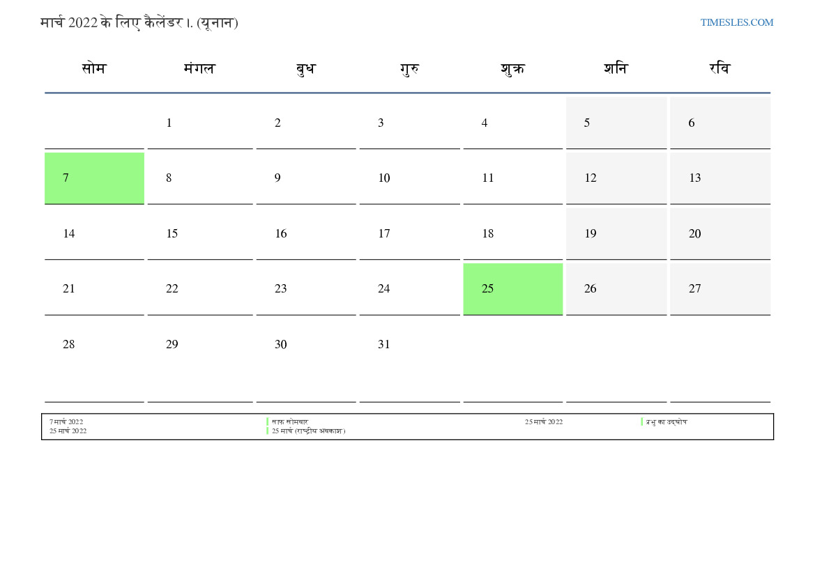Pick Saturday date 12 cell
The height and width of the screenshot is (576, 815).
pyautogui.click(x=616, y=178)
